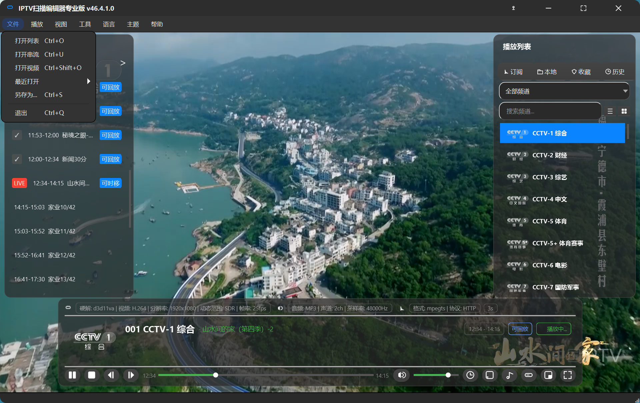Select CCTV-4 中文 channel
Image resolution: width=640 pixels, height=403 pixels.
[562, 199]
